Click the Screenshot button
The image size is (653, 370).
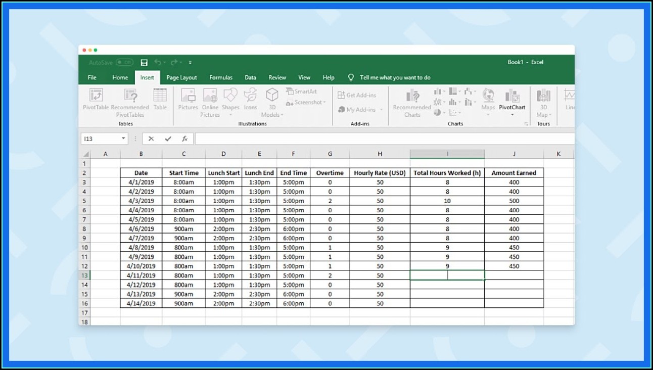click(305, 103)
